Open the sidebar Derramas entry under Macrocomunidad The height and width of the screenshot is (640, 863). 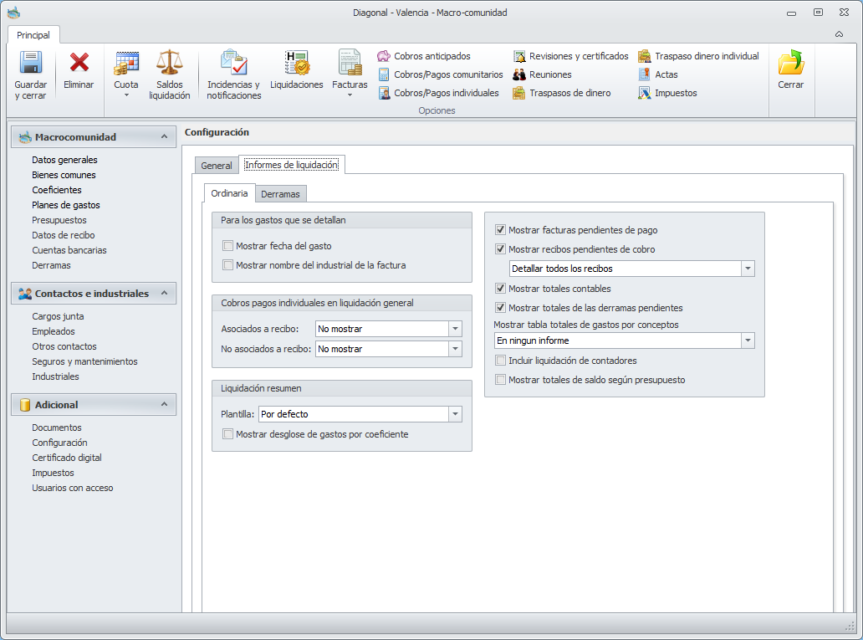click(51, 265)
